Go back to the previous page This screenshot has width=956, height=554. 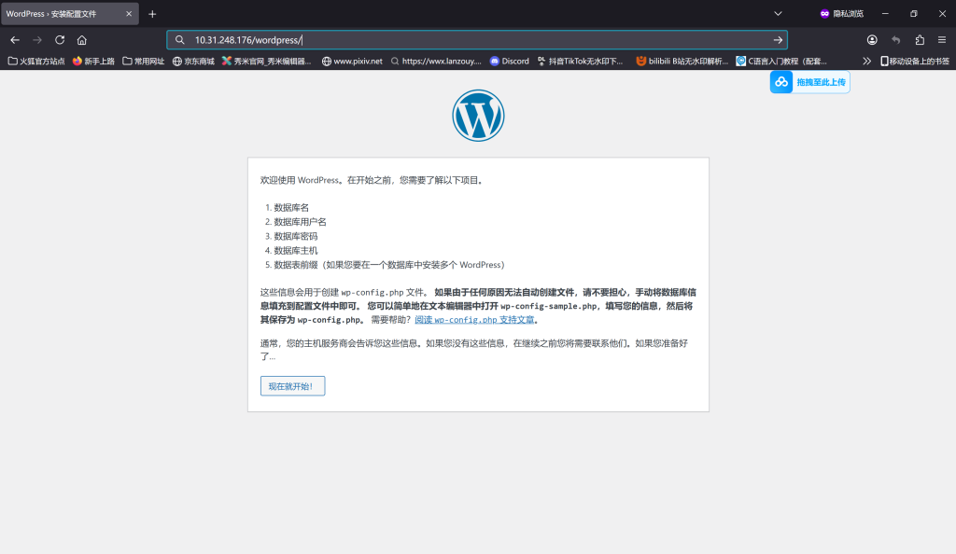click(15, 40)
